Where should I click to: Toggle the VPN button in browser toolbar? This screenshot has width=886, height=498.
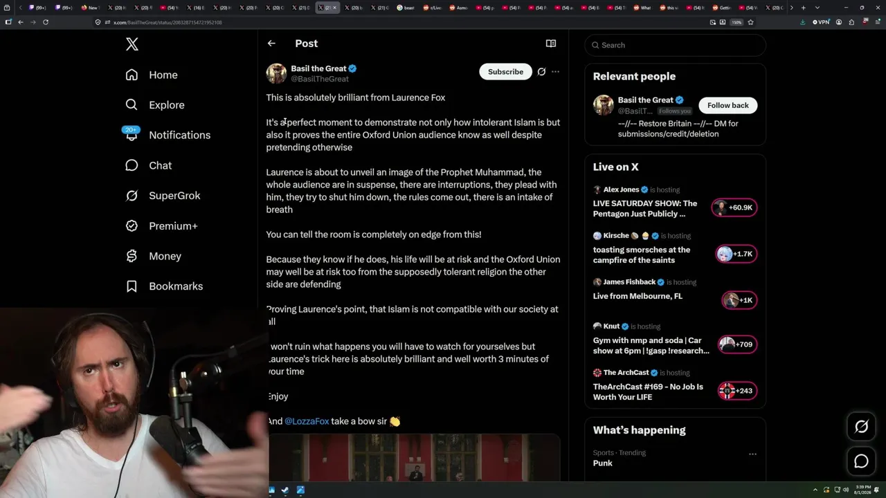click(x=821, y=22)
